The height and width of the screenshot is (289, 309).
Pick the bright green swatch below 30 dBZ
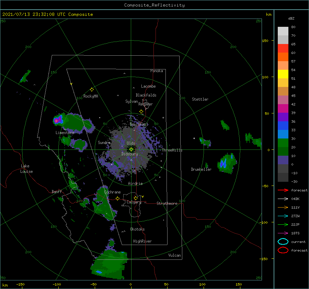pyautogui.click(x=283, y=143)
